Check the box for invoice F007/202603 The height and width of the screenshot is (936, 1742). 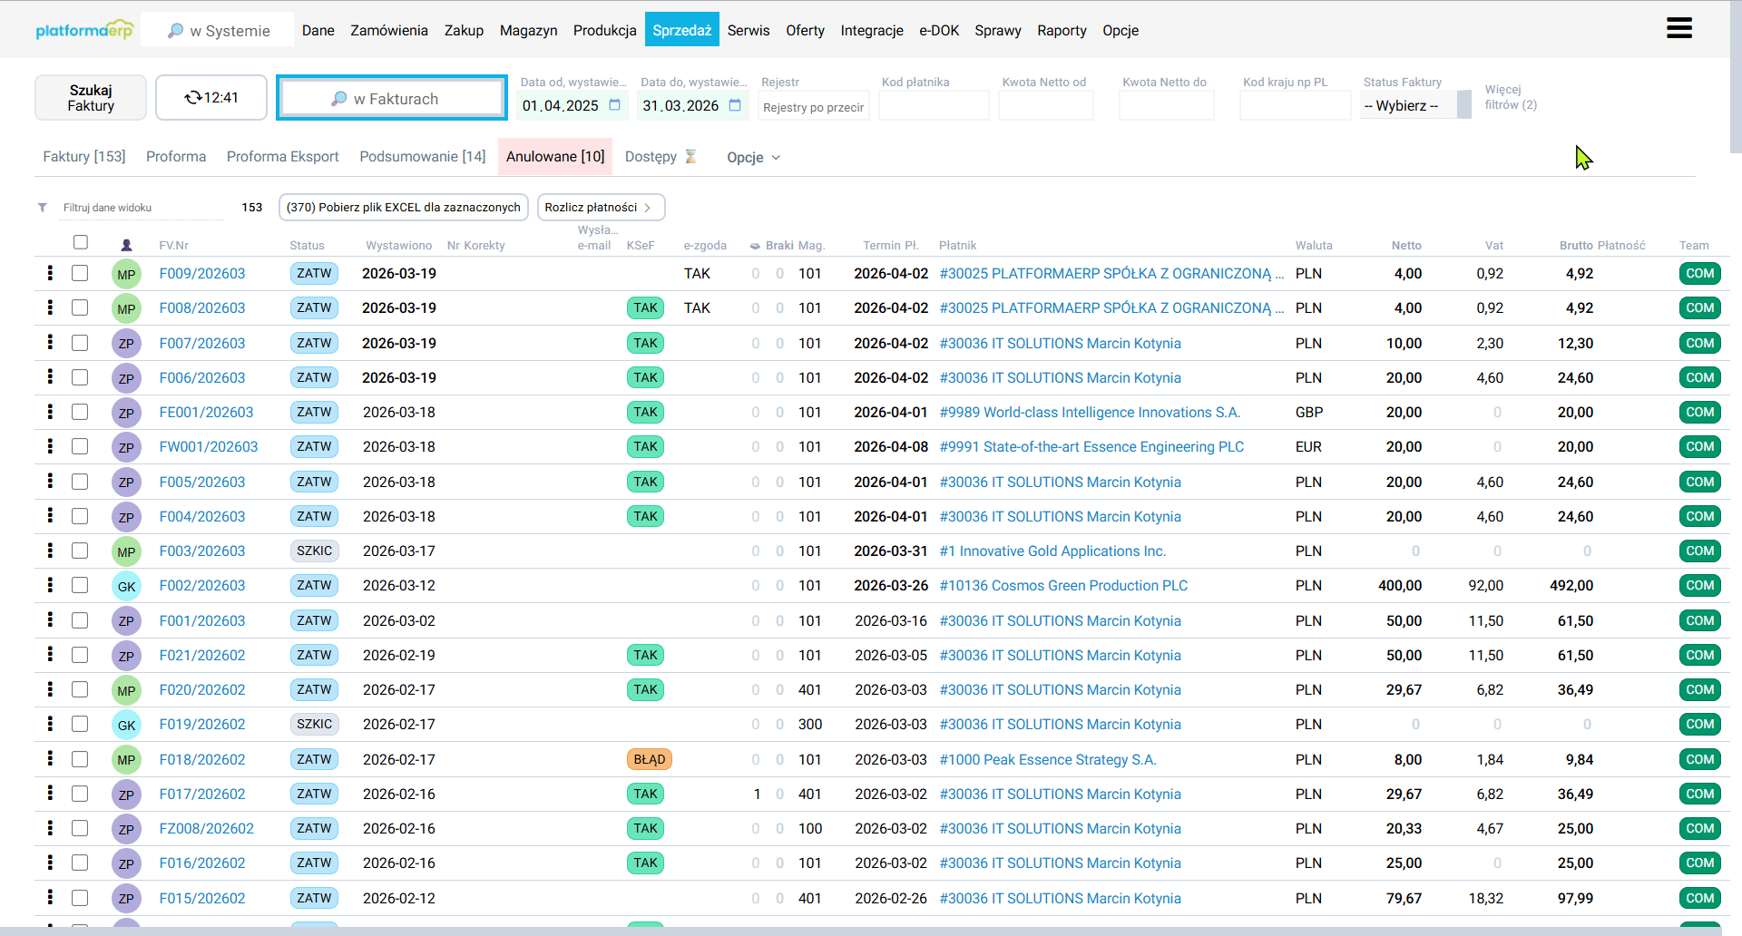tap(80, 343)
